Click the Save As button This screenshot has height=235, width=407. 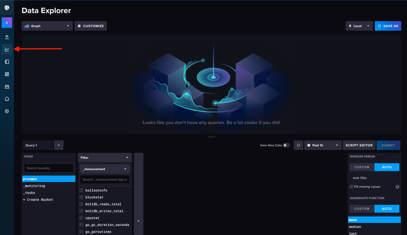click(388, 26)
